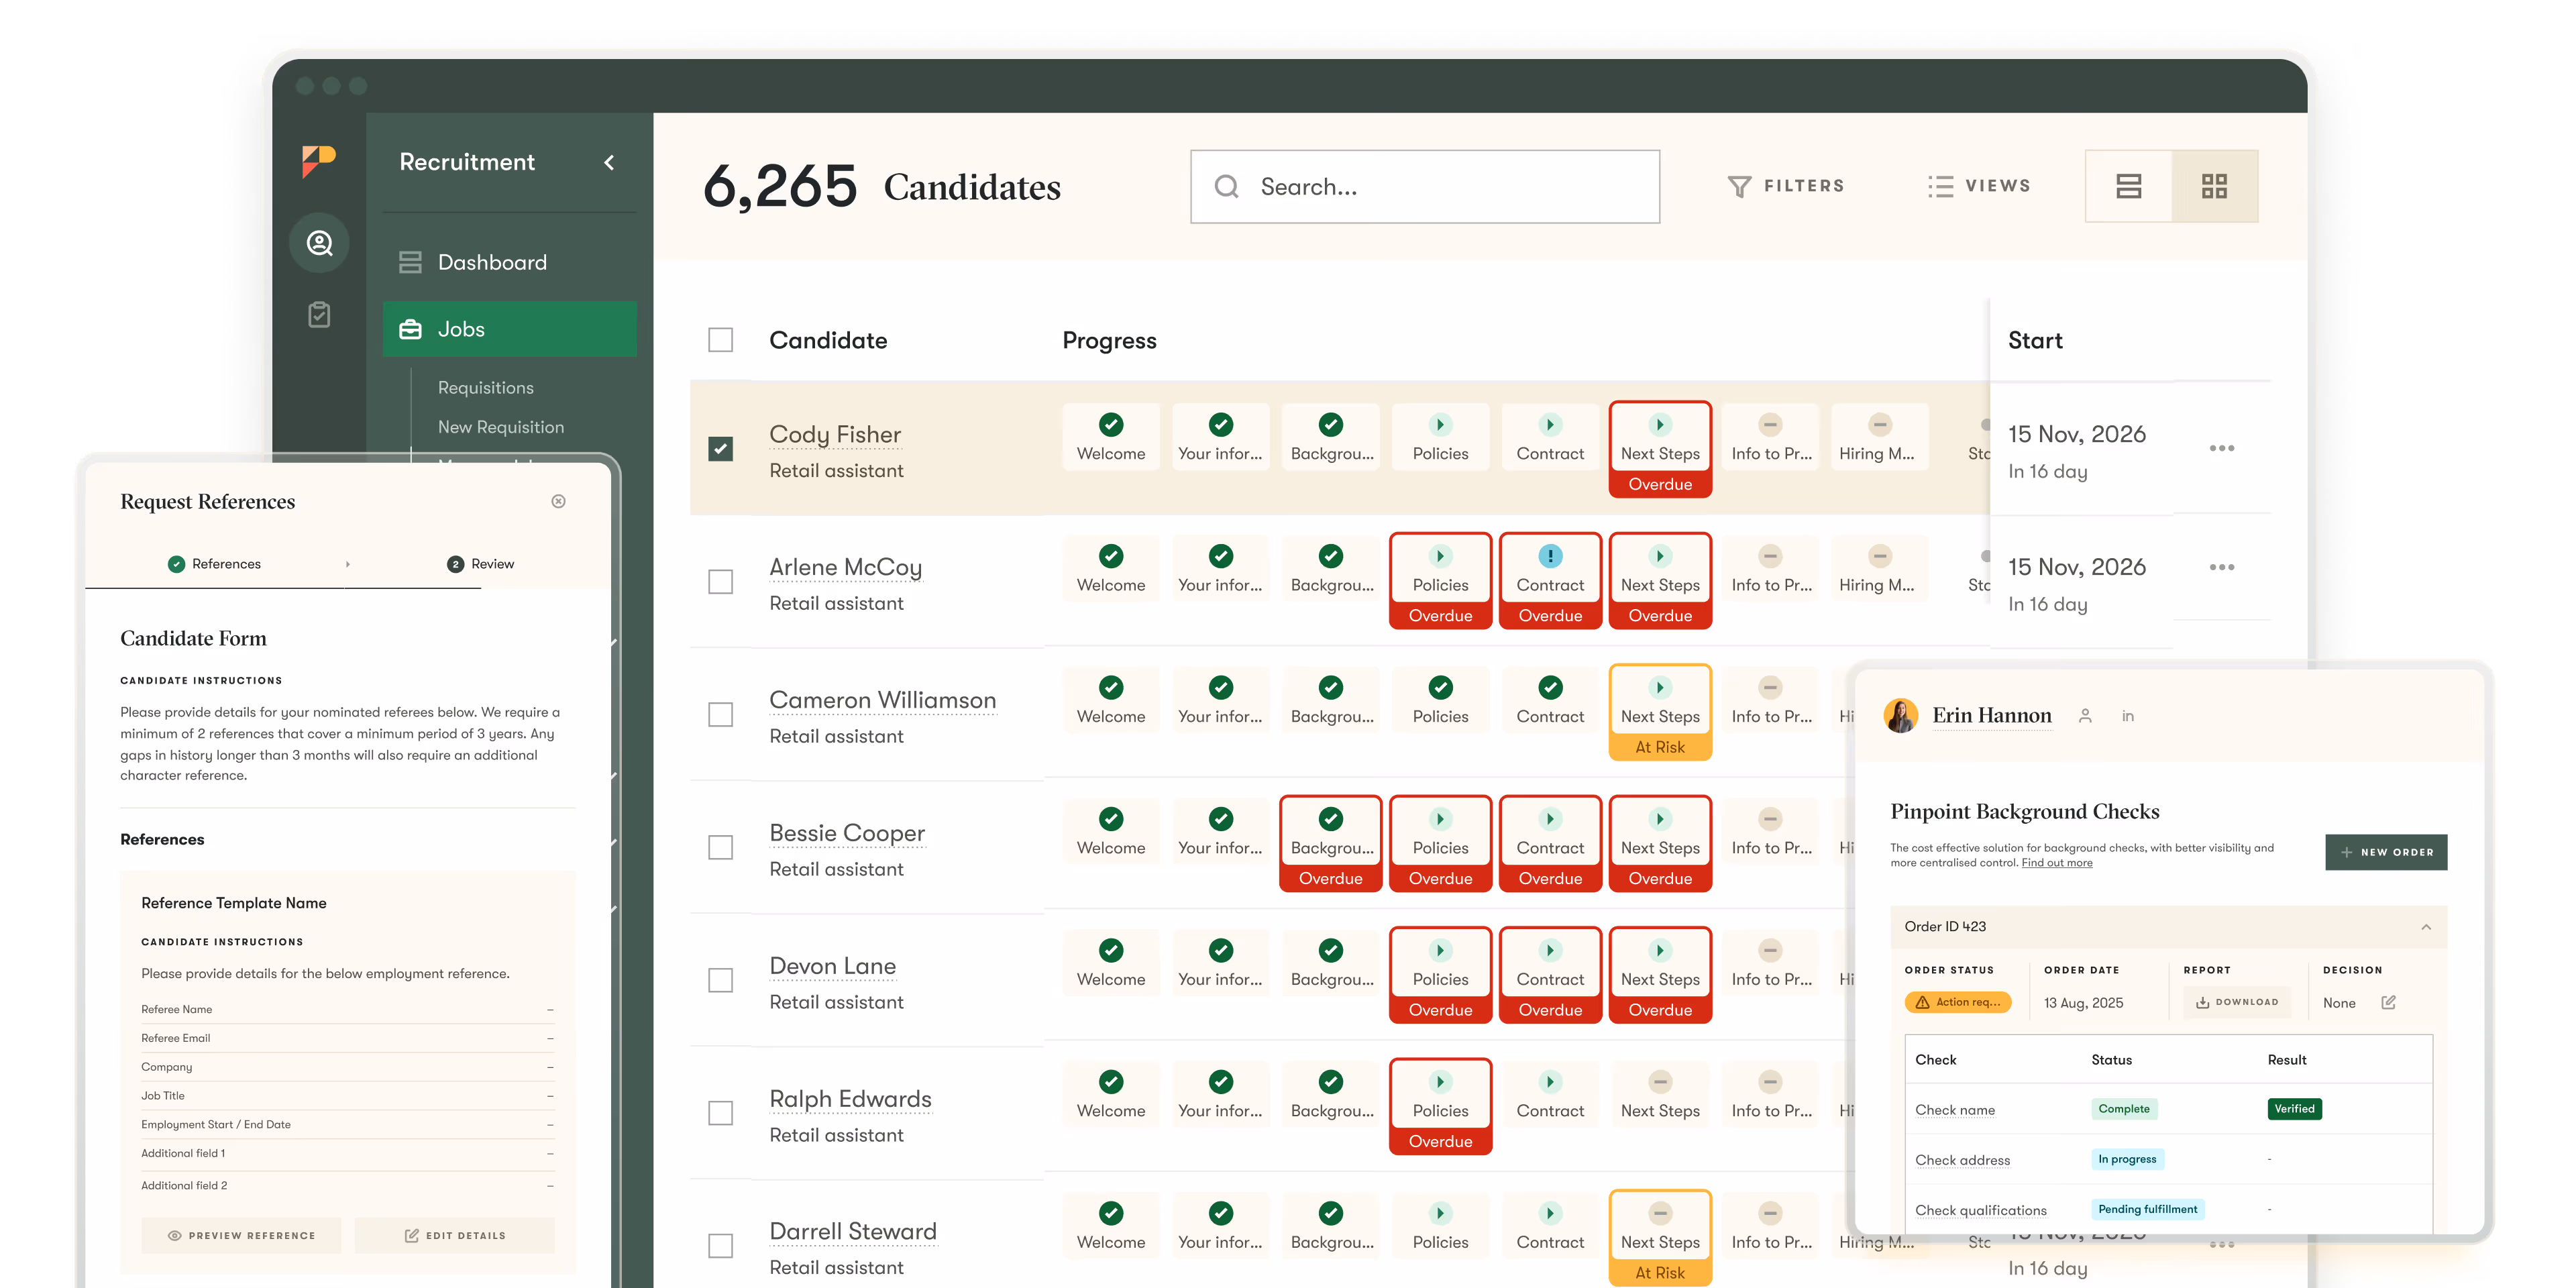
Task: Click Cody Fisher's overdue Next Steps stage
Action: [x=1660, y=450]
